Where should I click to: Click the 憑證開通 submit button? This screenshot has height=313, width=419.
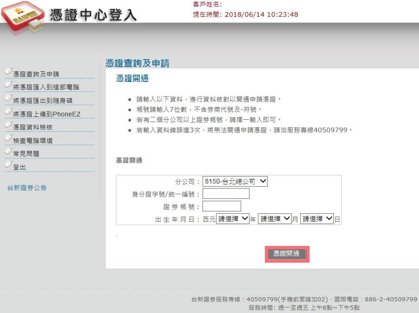[287, 254]
